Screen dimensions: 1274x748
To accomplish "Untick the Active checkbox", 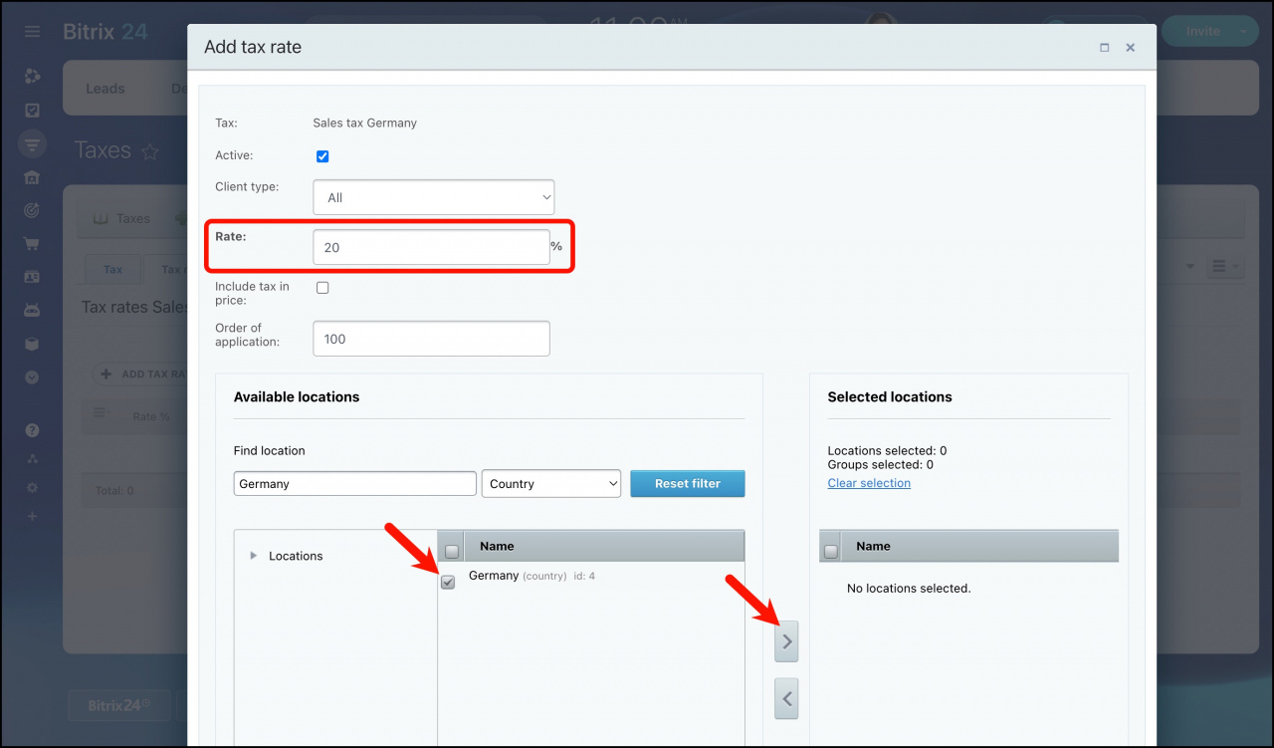I will (322, 156).
